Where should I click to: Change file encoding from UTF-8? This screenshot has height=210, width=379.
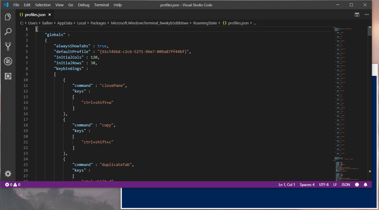[323, 184]
